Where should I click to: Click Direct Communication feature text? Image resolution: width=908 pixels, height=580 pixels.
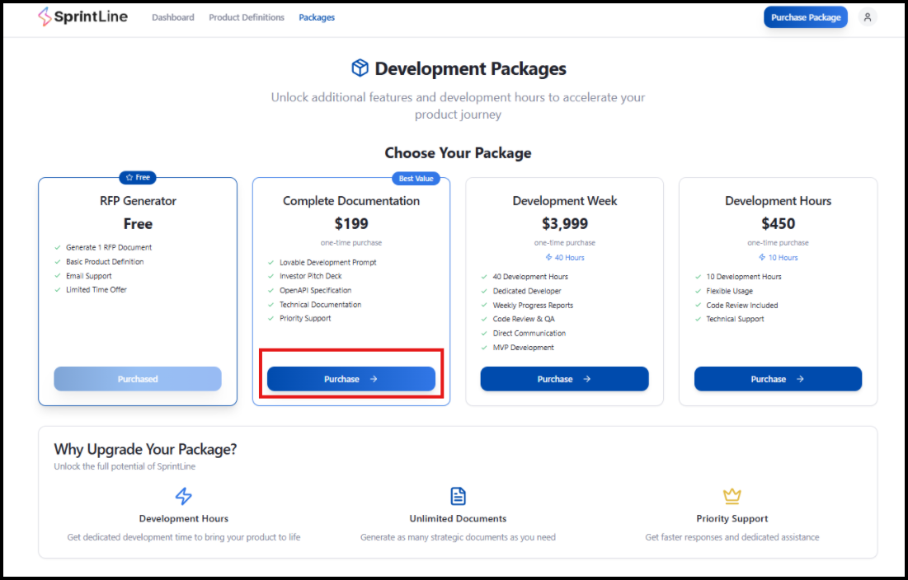[x=529, y=333]
